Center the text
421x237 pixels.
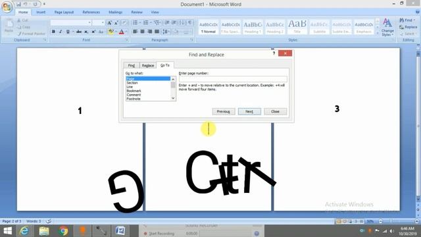(142, 32)
